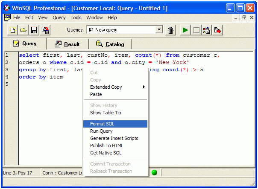Click the 'New York' string literal
The width and height of the screenshot is (258, 189).
[x=173, y=62]
